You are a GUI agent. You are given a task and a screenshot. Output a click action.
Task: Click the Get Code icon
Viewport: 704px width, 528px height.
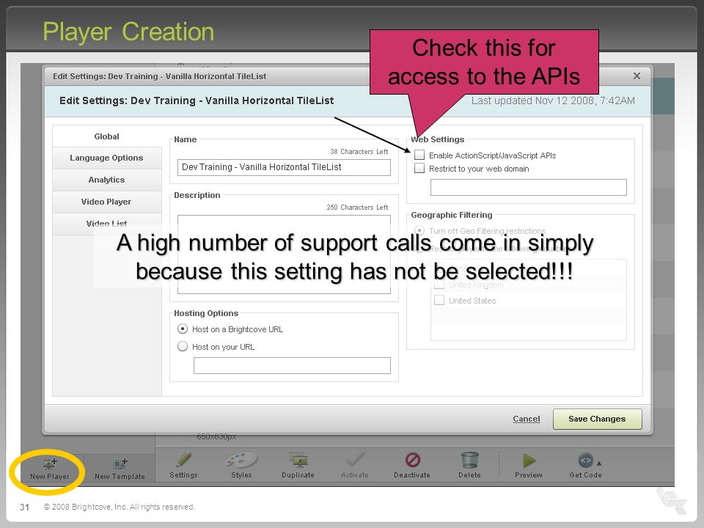tap(585, 461)
